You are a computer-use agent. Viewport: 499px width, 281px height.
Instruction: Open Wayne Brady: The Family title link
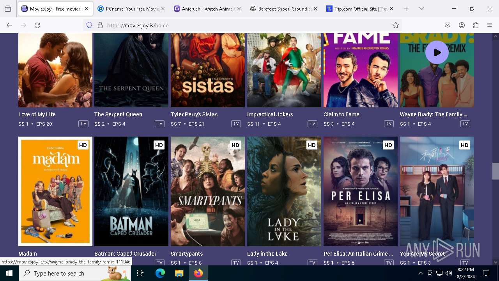(434, 114)
